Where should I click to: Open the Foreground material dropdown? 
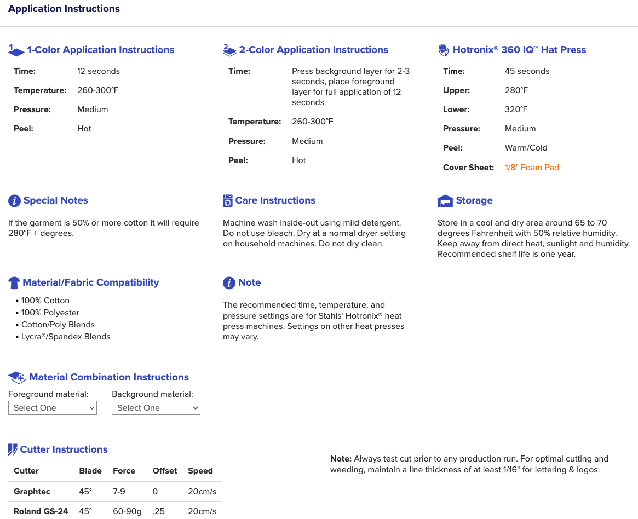click(53, 408)
